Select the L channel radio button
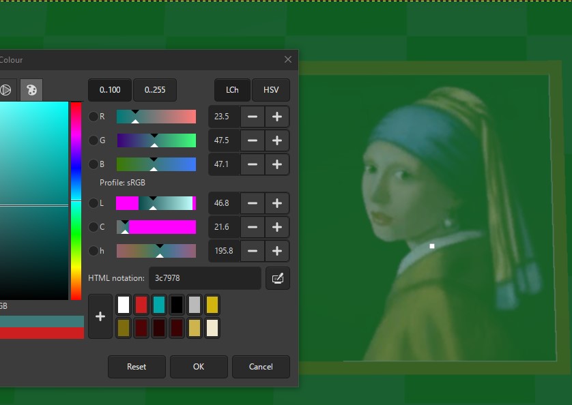 (x=94, y=203)
